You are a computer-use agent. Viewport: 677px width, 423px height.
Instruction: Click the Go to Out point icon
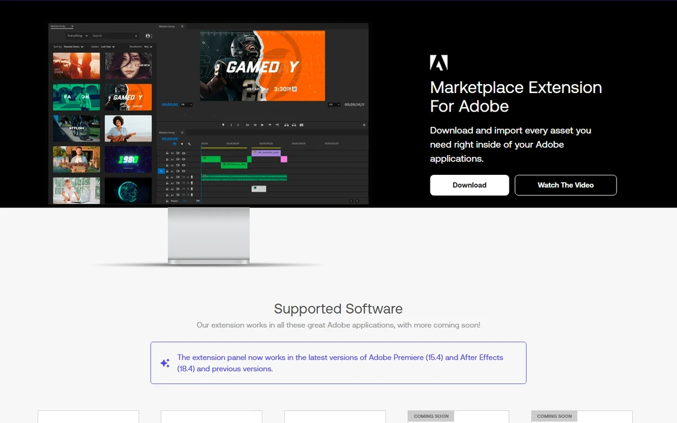277,125
